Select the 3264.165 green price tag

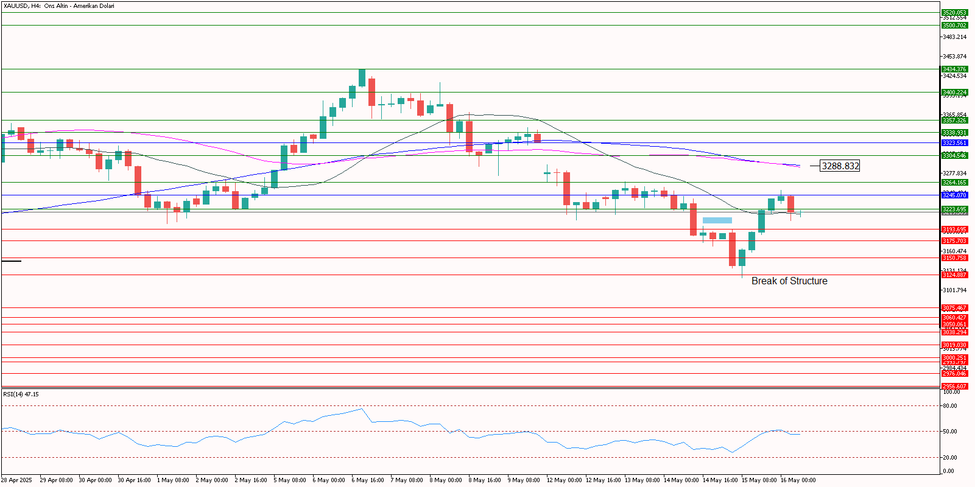954,182
